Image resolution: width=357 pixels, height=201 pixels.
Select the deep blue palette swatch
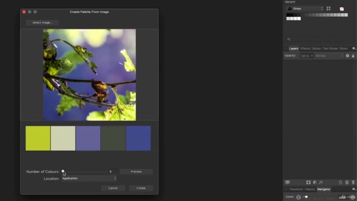coord(138,138)
